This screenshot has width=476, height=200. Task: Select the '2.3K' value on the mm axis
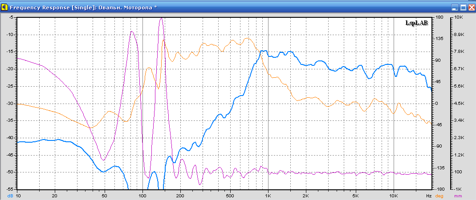tap(460, 138)
